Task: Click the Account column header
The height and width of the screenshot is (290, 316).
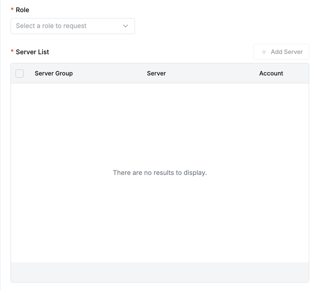Action: [271, 73]
